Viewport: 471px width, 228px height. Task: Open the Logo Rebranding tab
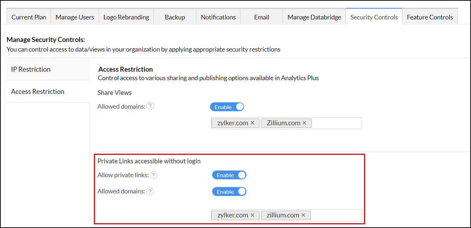[126, 17]
